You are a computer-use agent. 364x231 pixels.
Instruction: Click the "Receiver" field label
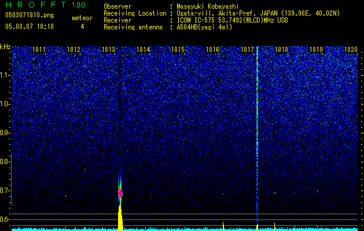click(117, 20)
